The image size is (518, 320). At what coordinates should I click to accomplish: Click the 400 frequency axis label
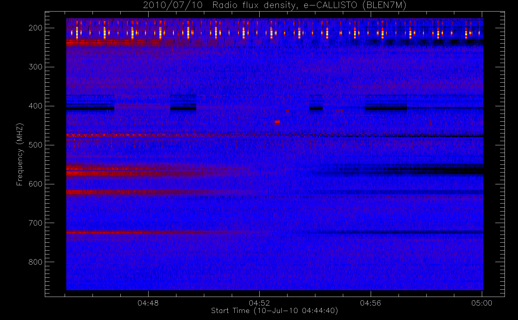(x=35, y=106)
